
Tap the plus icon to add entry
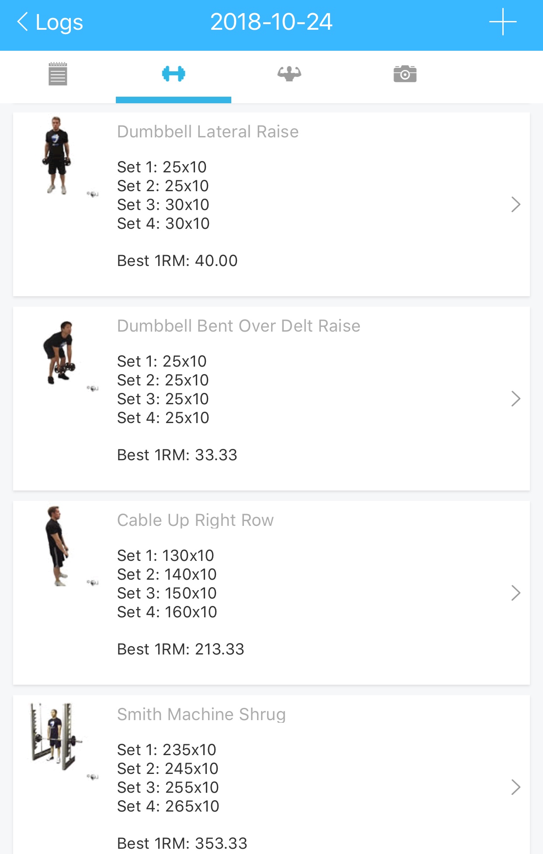tap(503, 22)
